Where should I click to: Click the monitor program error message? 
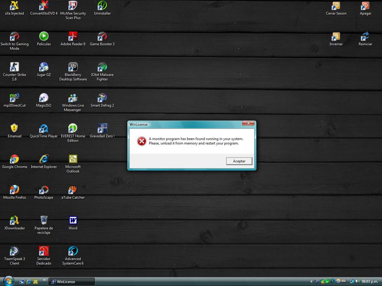point(196,141)
